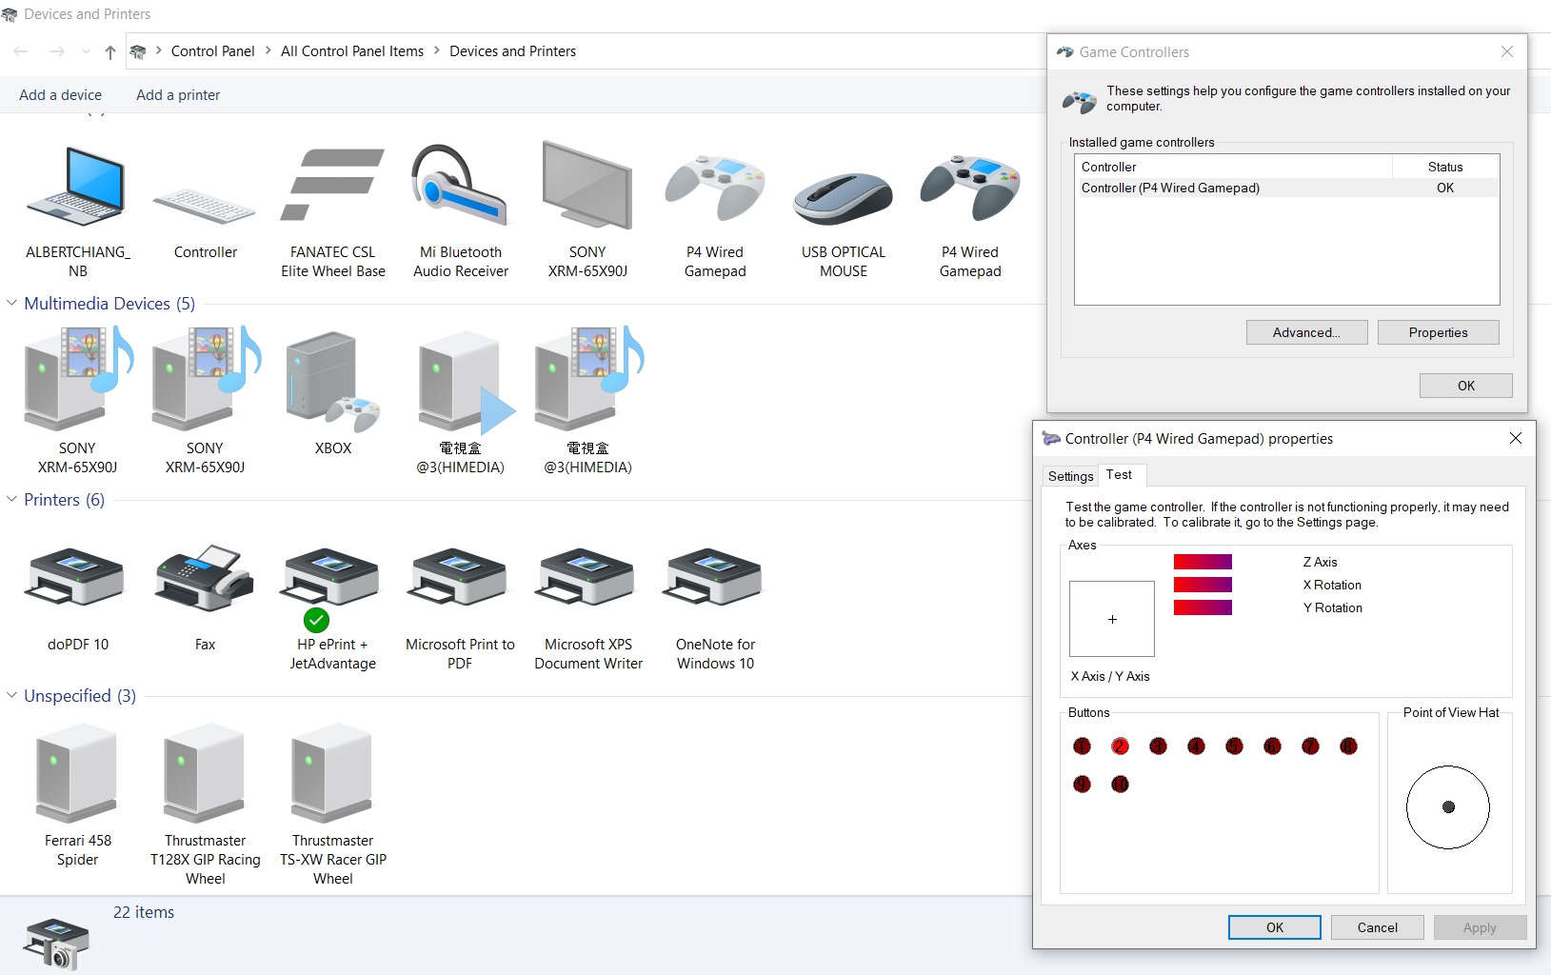The height and width of the screenshot is (975, 1551).
Task: Select the ALBERTCHIANG_NB laptop device
Action: click(78, 210)
